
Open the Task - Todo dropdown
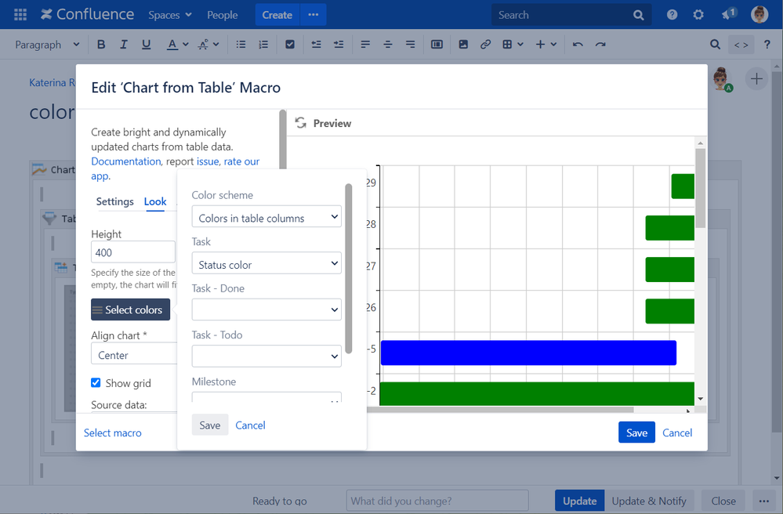click(266, 357)
